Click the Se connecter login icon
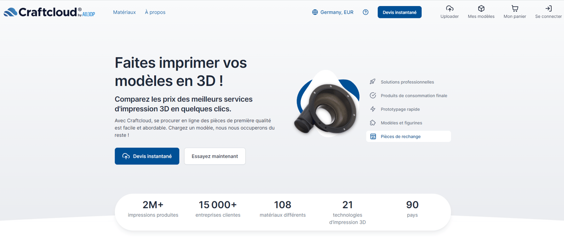The height and width of the screenshot is (243, 564). tap(548, 8)
